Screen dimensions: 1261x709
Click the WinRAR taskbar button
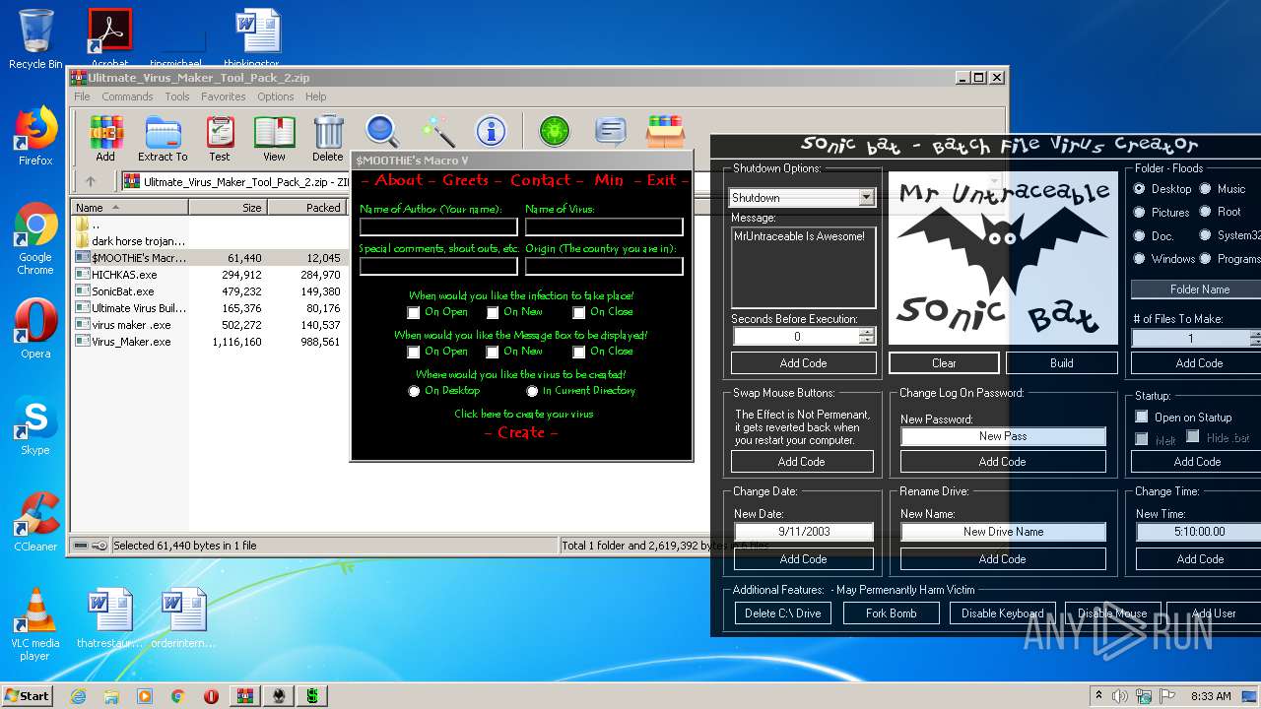[244, 696]
